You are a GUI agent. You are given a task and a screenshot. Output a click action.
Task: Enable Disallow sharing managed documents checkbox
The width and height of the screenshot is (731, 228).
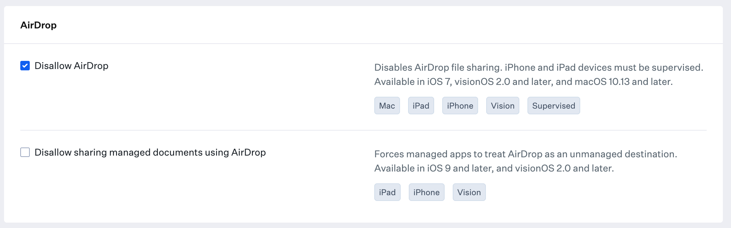(25, 152)
